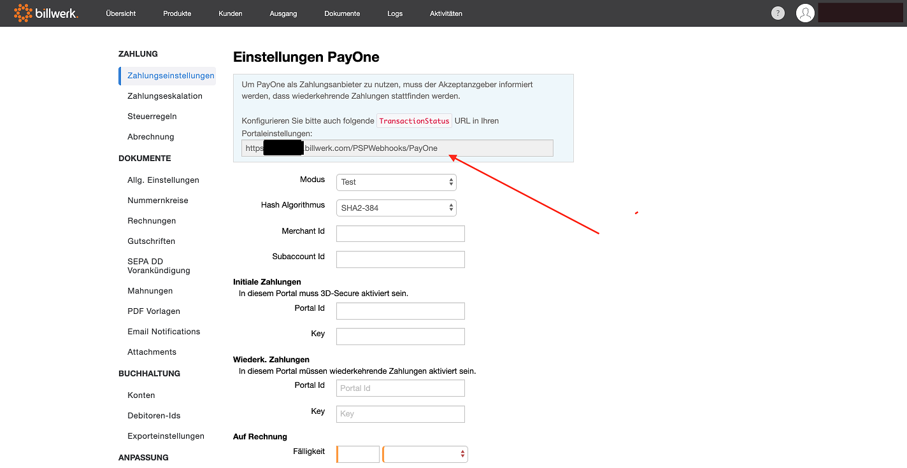The width and height of the screenshot is (907, 468).
Task: Open PDF Vorlagen settings
Action: pos(154,311)
